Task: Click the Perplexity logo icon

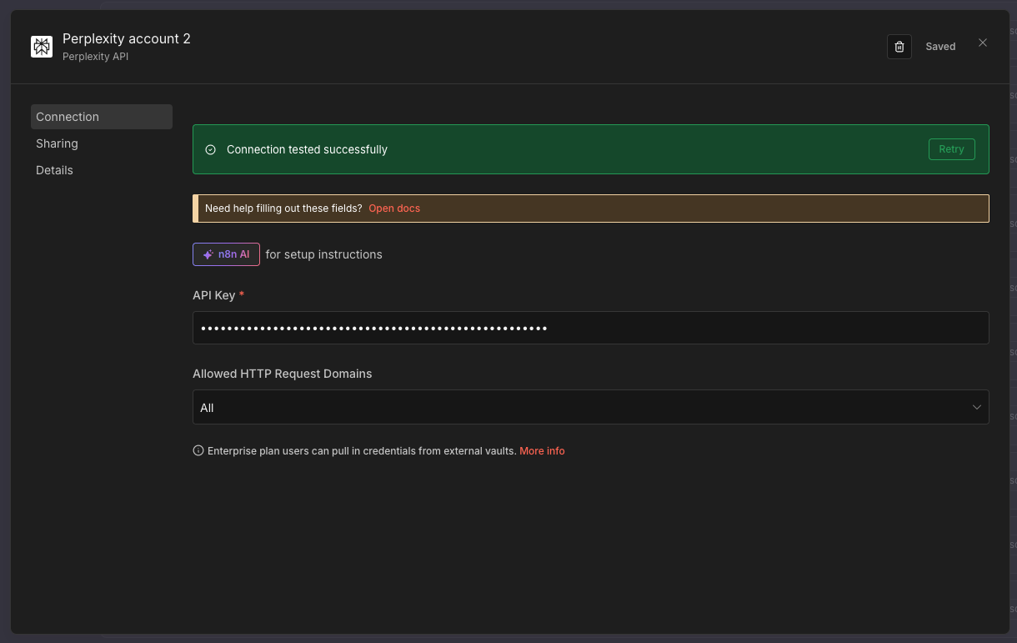Action: point(42,47)
